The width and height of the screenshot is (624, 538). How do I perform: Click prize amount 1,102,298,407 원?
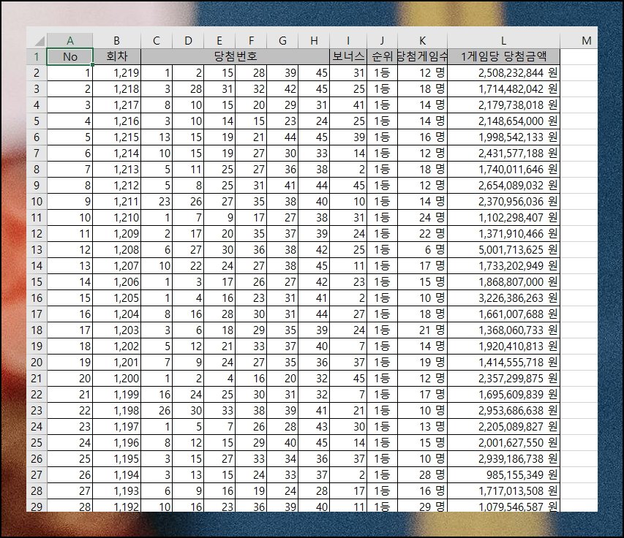(503, 218)
